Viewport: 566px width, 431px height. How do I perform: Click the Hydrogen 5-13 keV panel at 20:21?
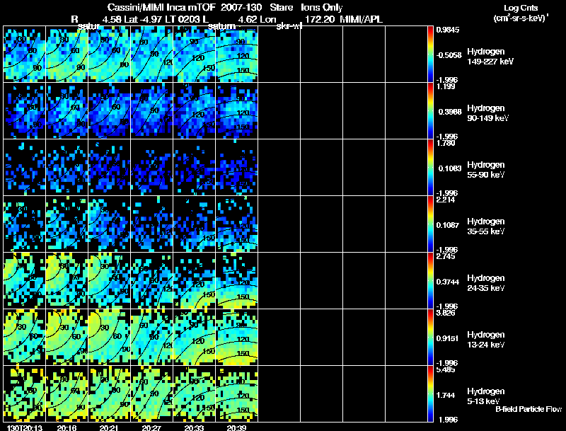[109, 393]
